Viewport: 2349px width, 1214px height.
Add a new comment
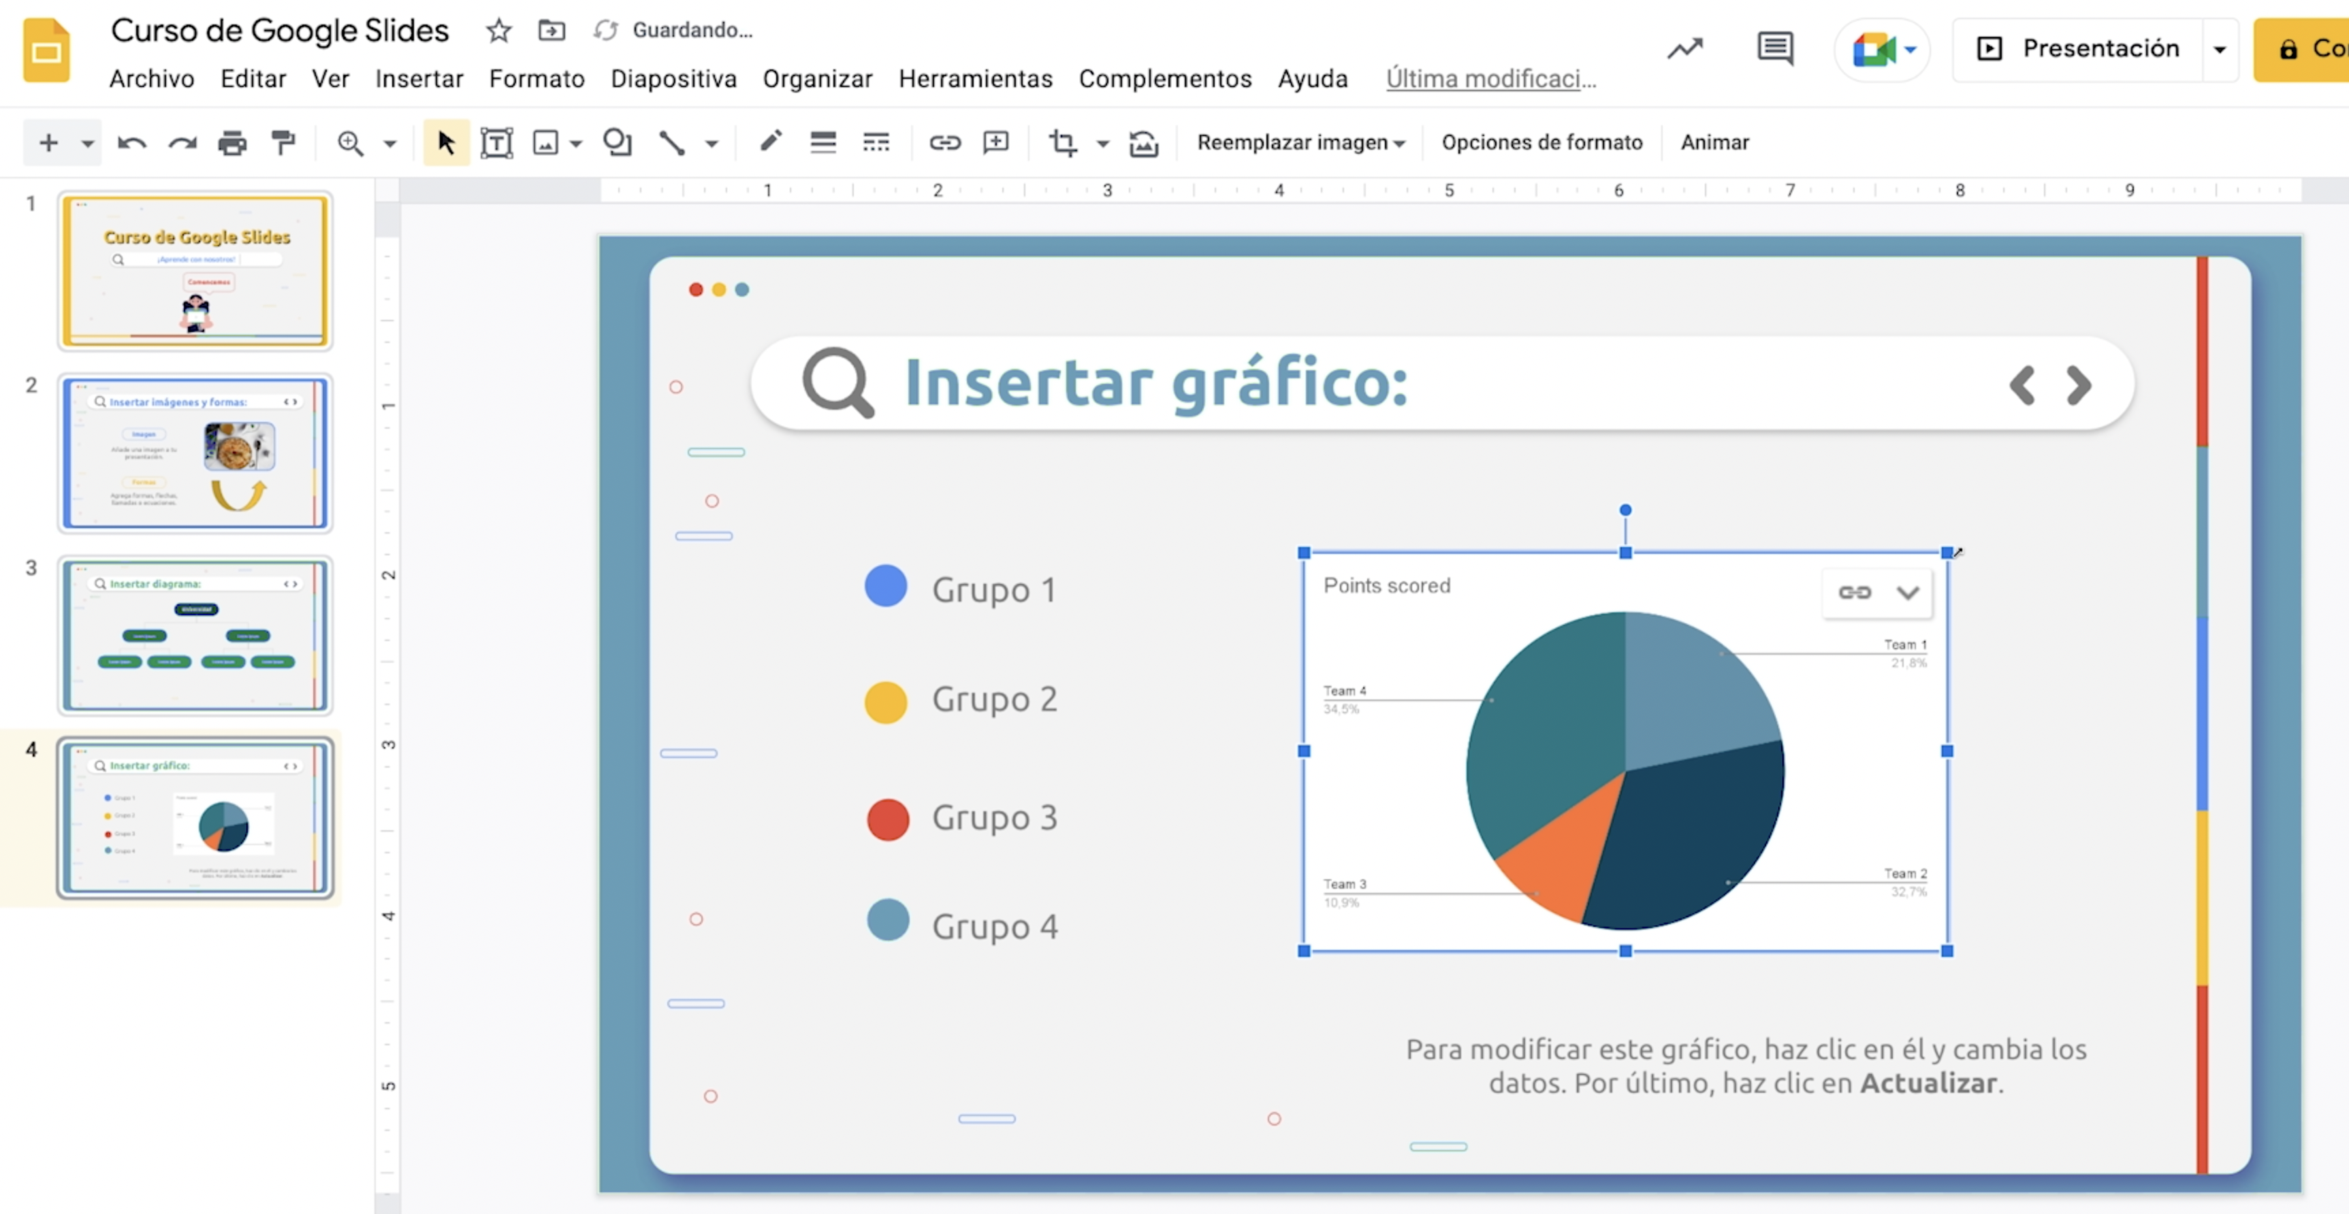(995, 142)
